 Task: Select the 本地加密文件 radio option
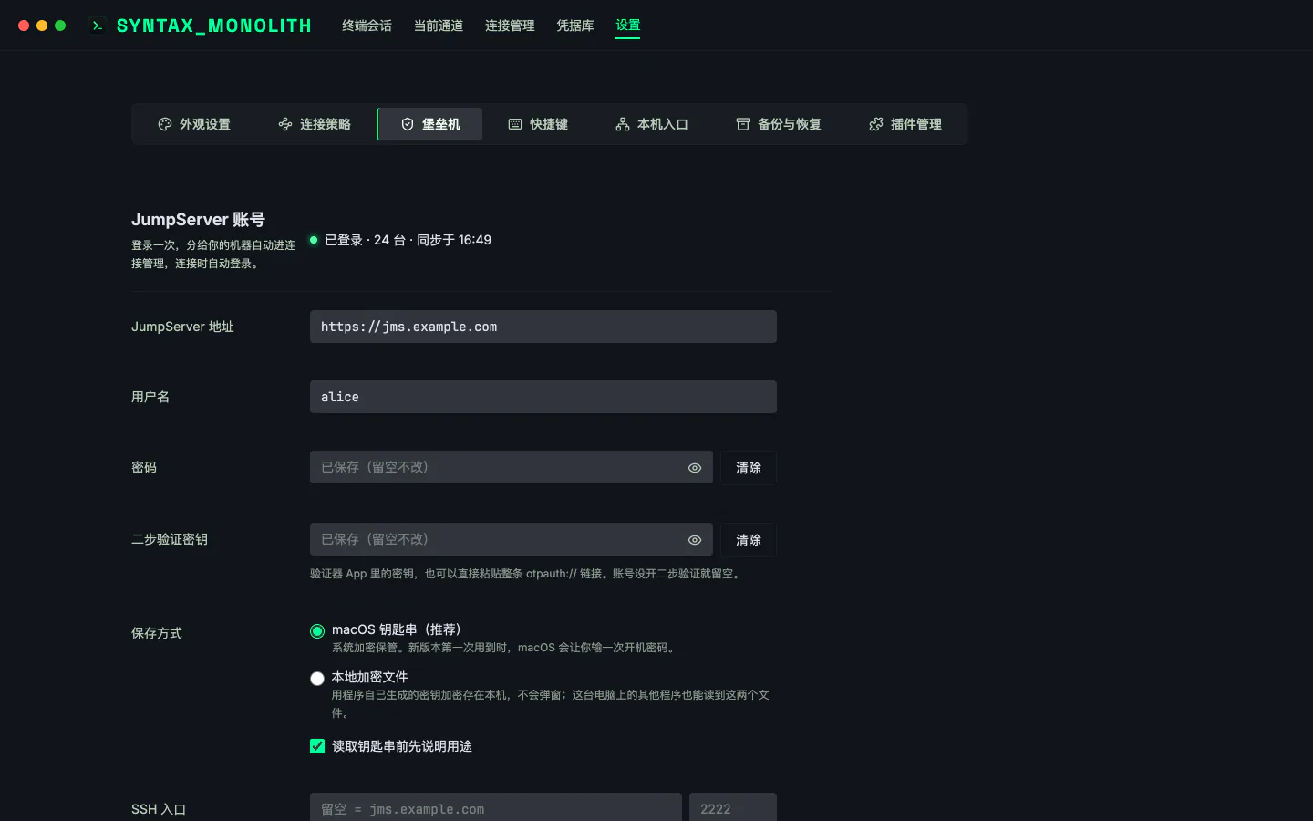click(x=317, y=679)
